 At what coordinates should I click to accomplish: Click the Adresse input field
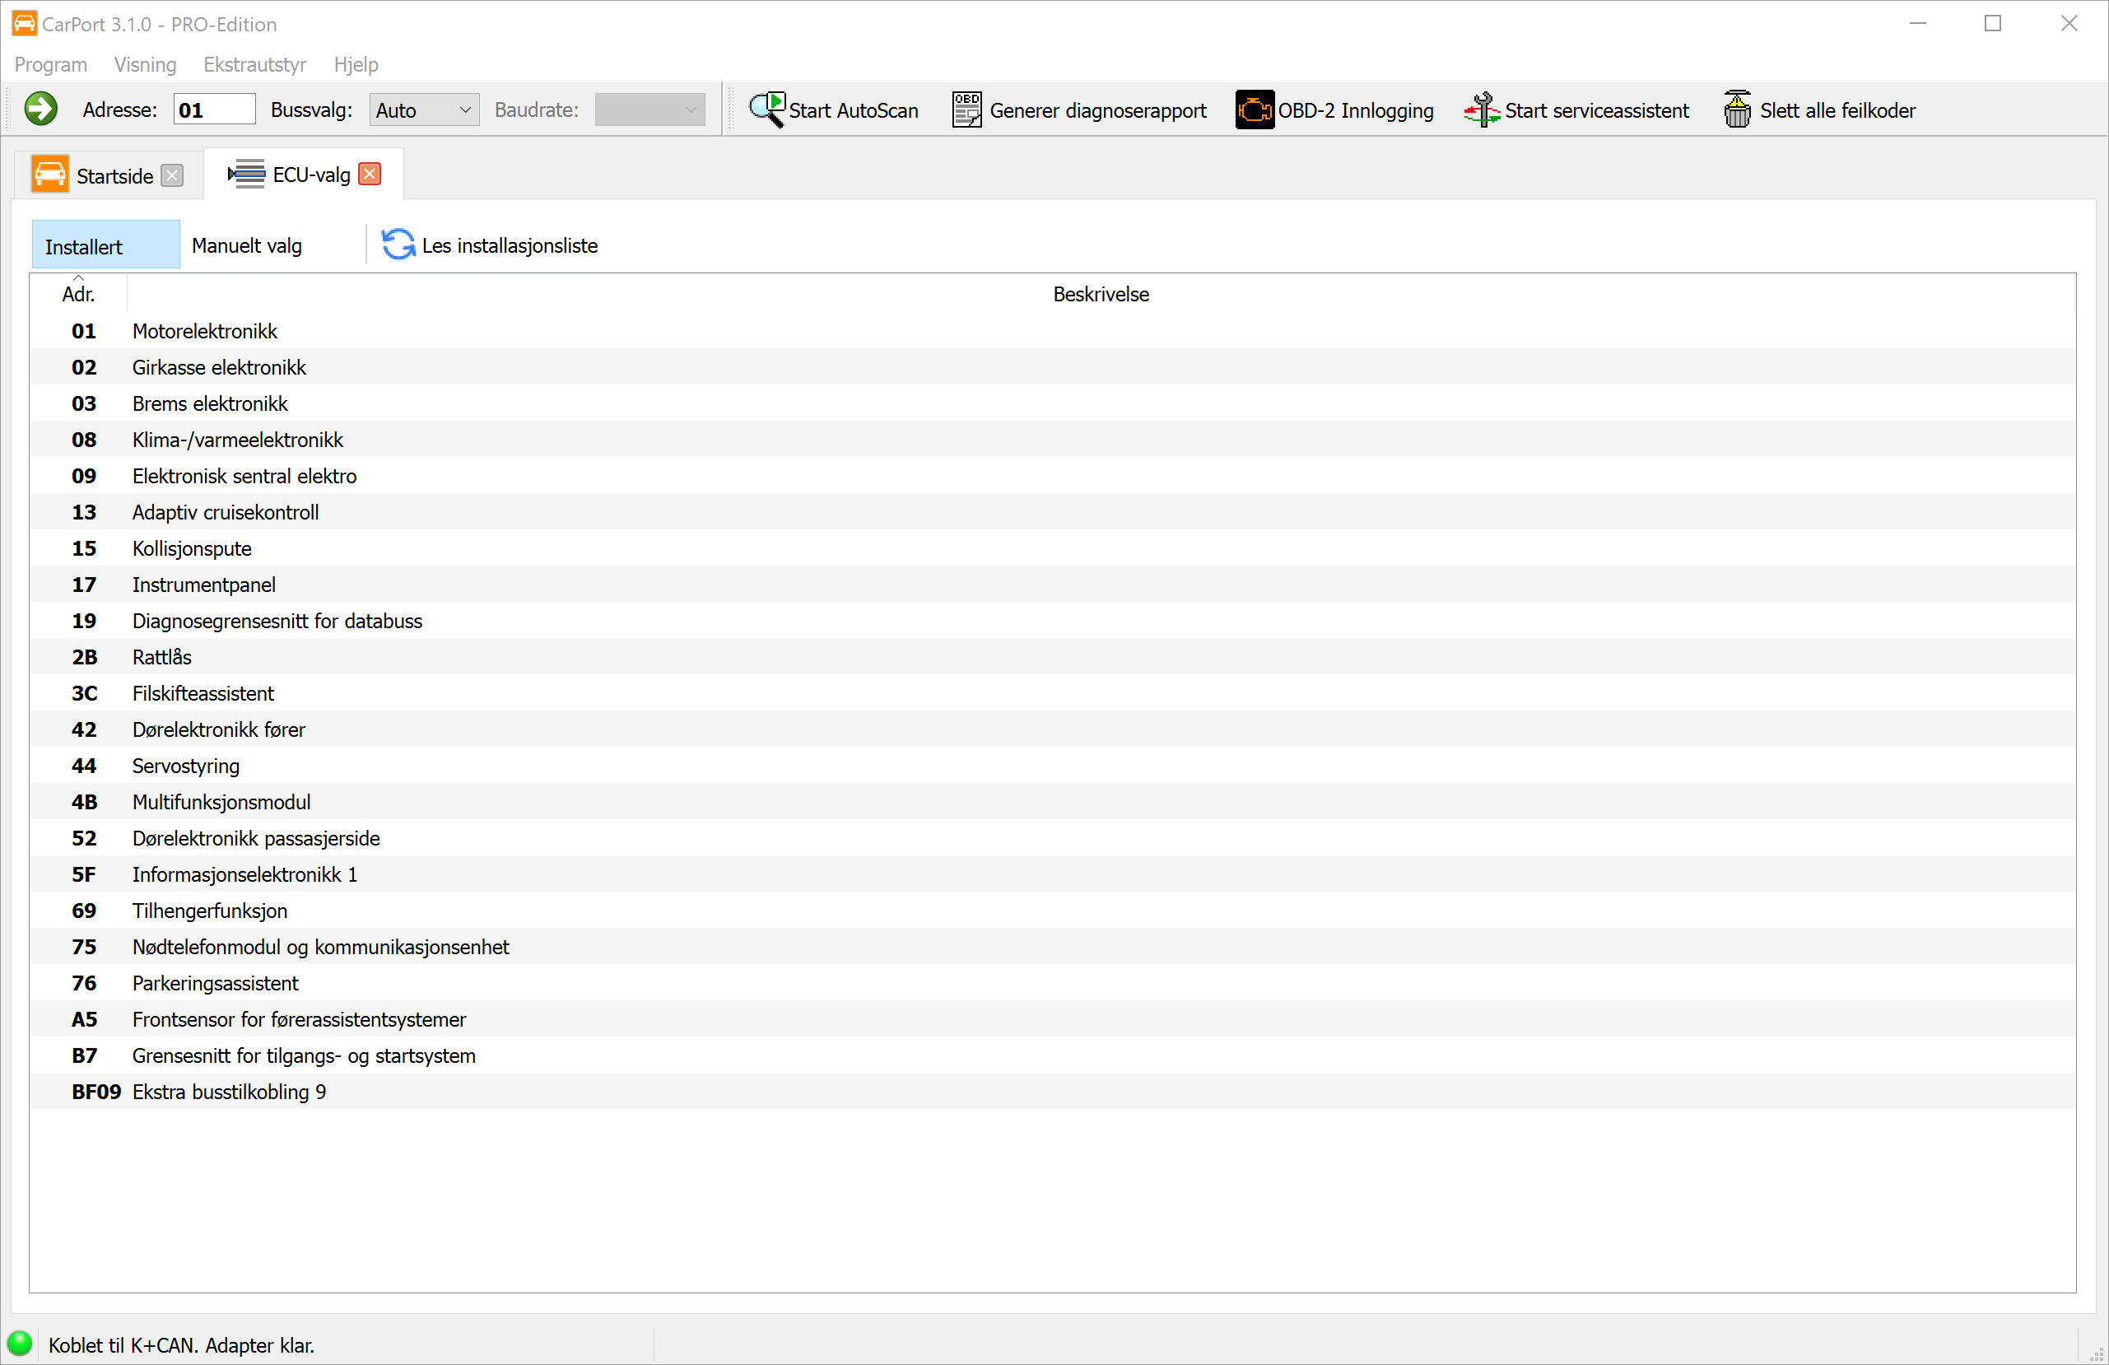213,110
